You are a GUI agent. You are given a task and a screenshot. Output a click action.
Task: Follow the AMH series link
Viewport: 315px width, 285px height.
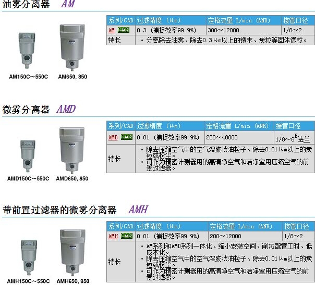tap(113, 236)
